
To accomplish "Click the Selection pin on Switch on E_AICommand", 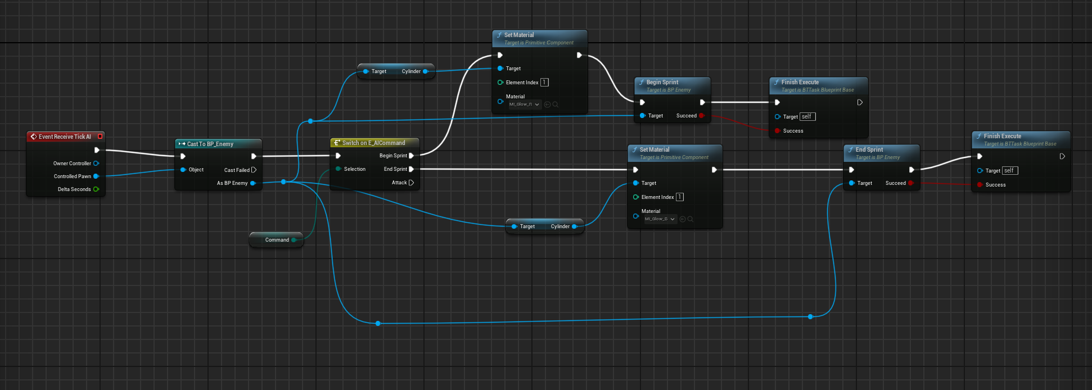I will coord(339,169).
